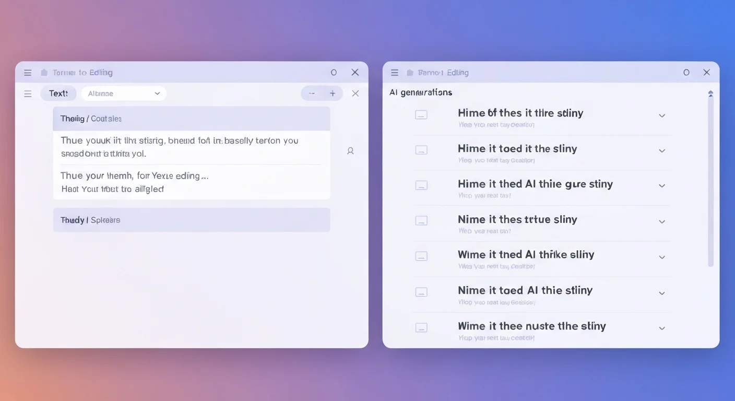The width and height of the screenshot is (735, 401).
Task: Click the 'AI generations' heading
Action: click(421, 92)
